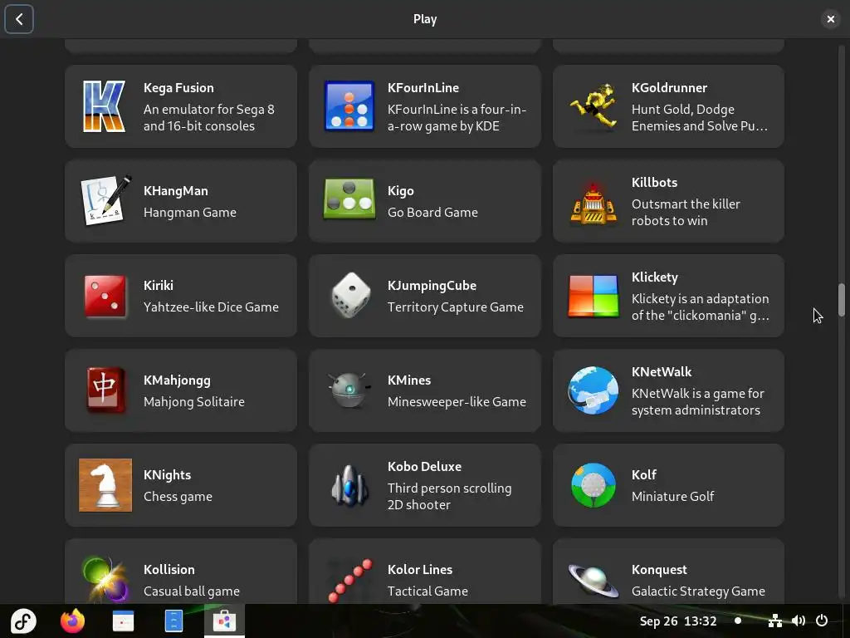Launch Firefox from the taskbar
The height and width of the screenshot is (638, 850).
click(x=72, y=621)
